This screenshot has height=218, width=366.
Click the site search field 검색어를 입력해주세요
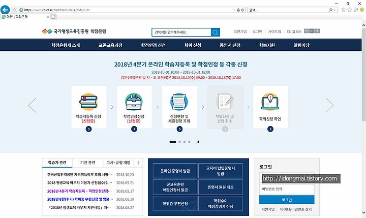click(x=181, y=32)
